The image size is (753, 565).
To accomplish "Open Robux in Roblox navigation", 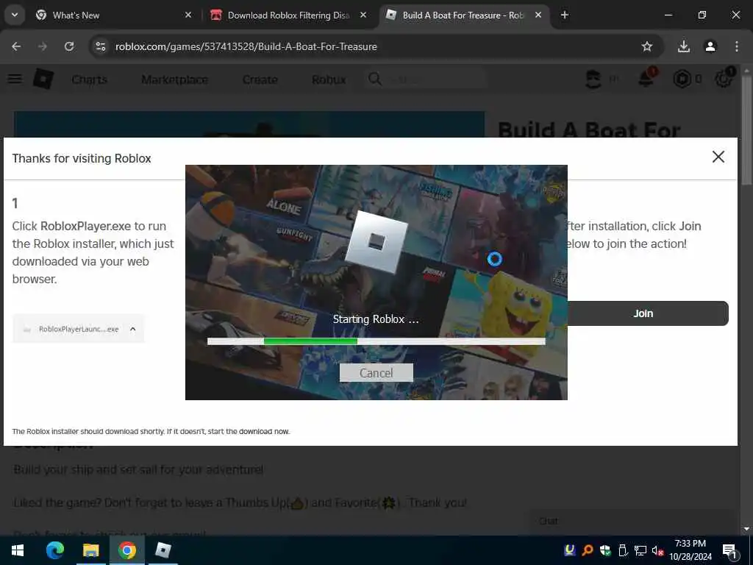I will tap(329, 79).
